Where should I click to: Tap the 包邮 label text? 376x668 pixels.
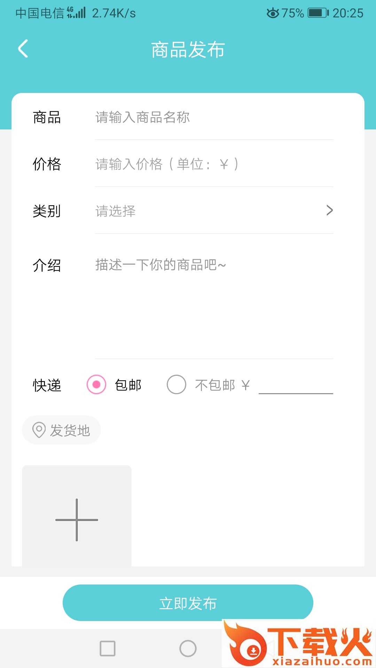(128, 385)
